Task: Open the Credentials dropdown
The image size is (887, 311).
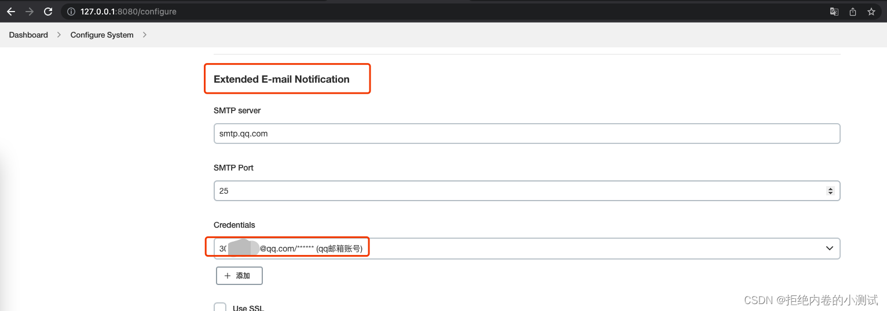Action: 527,248
